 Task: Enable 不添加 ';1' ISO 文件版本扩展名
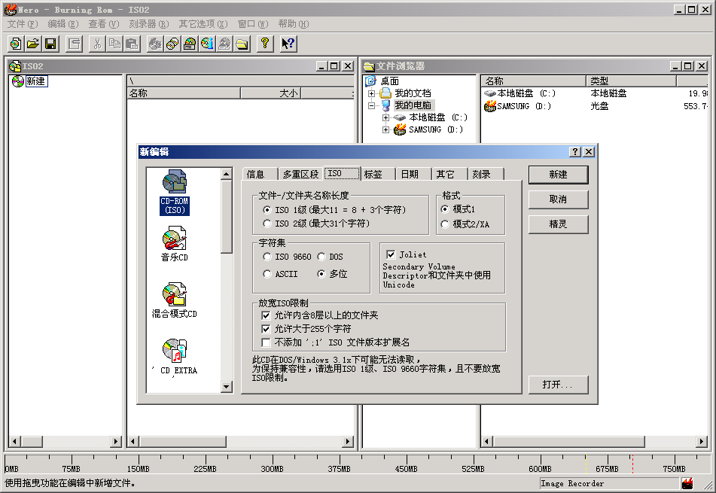tap(266, 342)
